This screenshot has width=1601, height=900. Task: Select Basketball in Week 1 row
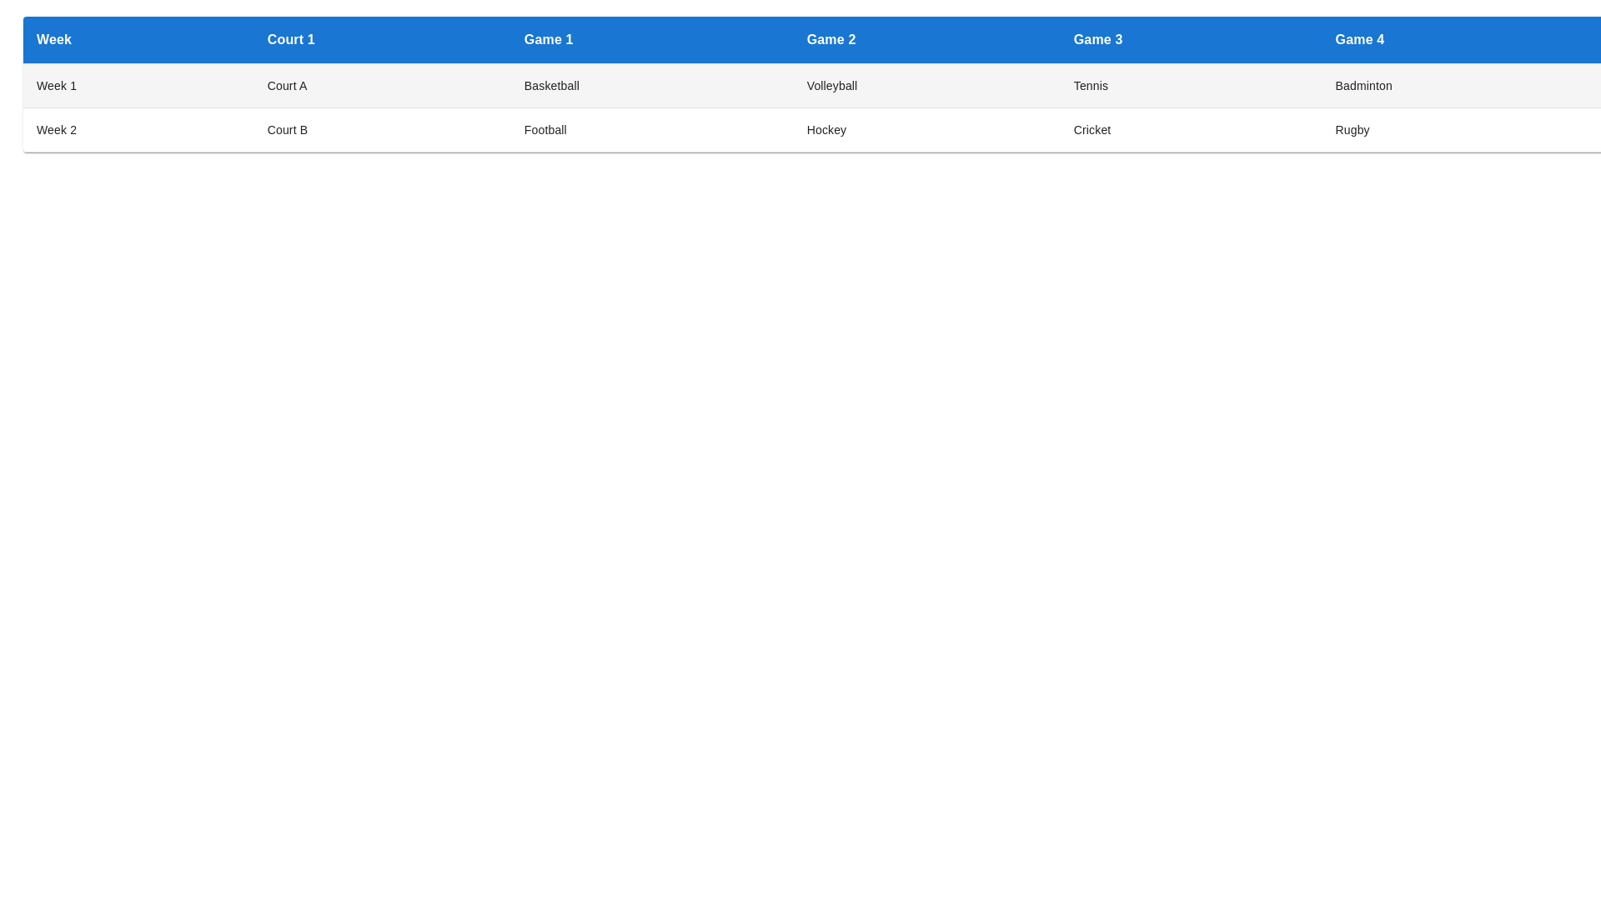tap(551, 86)
